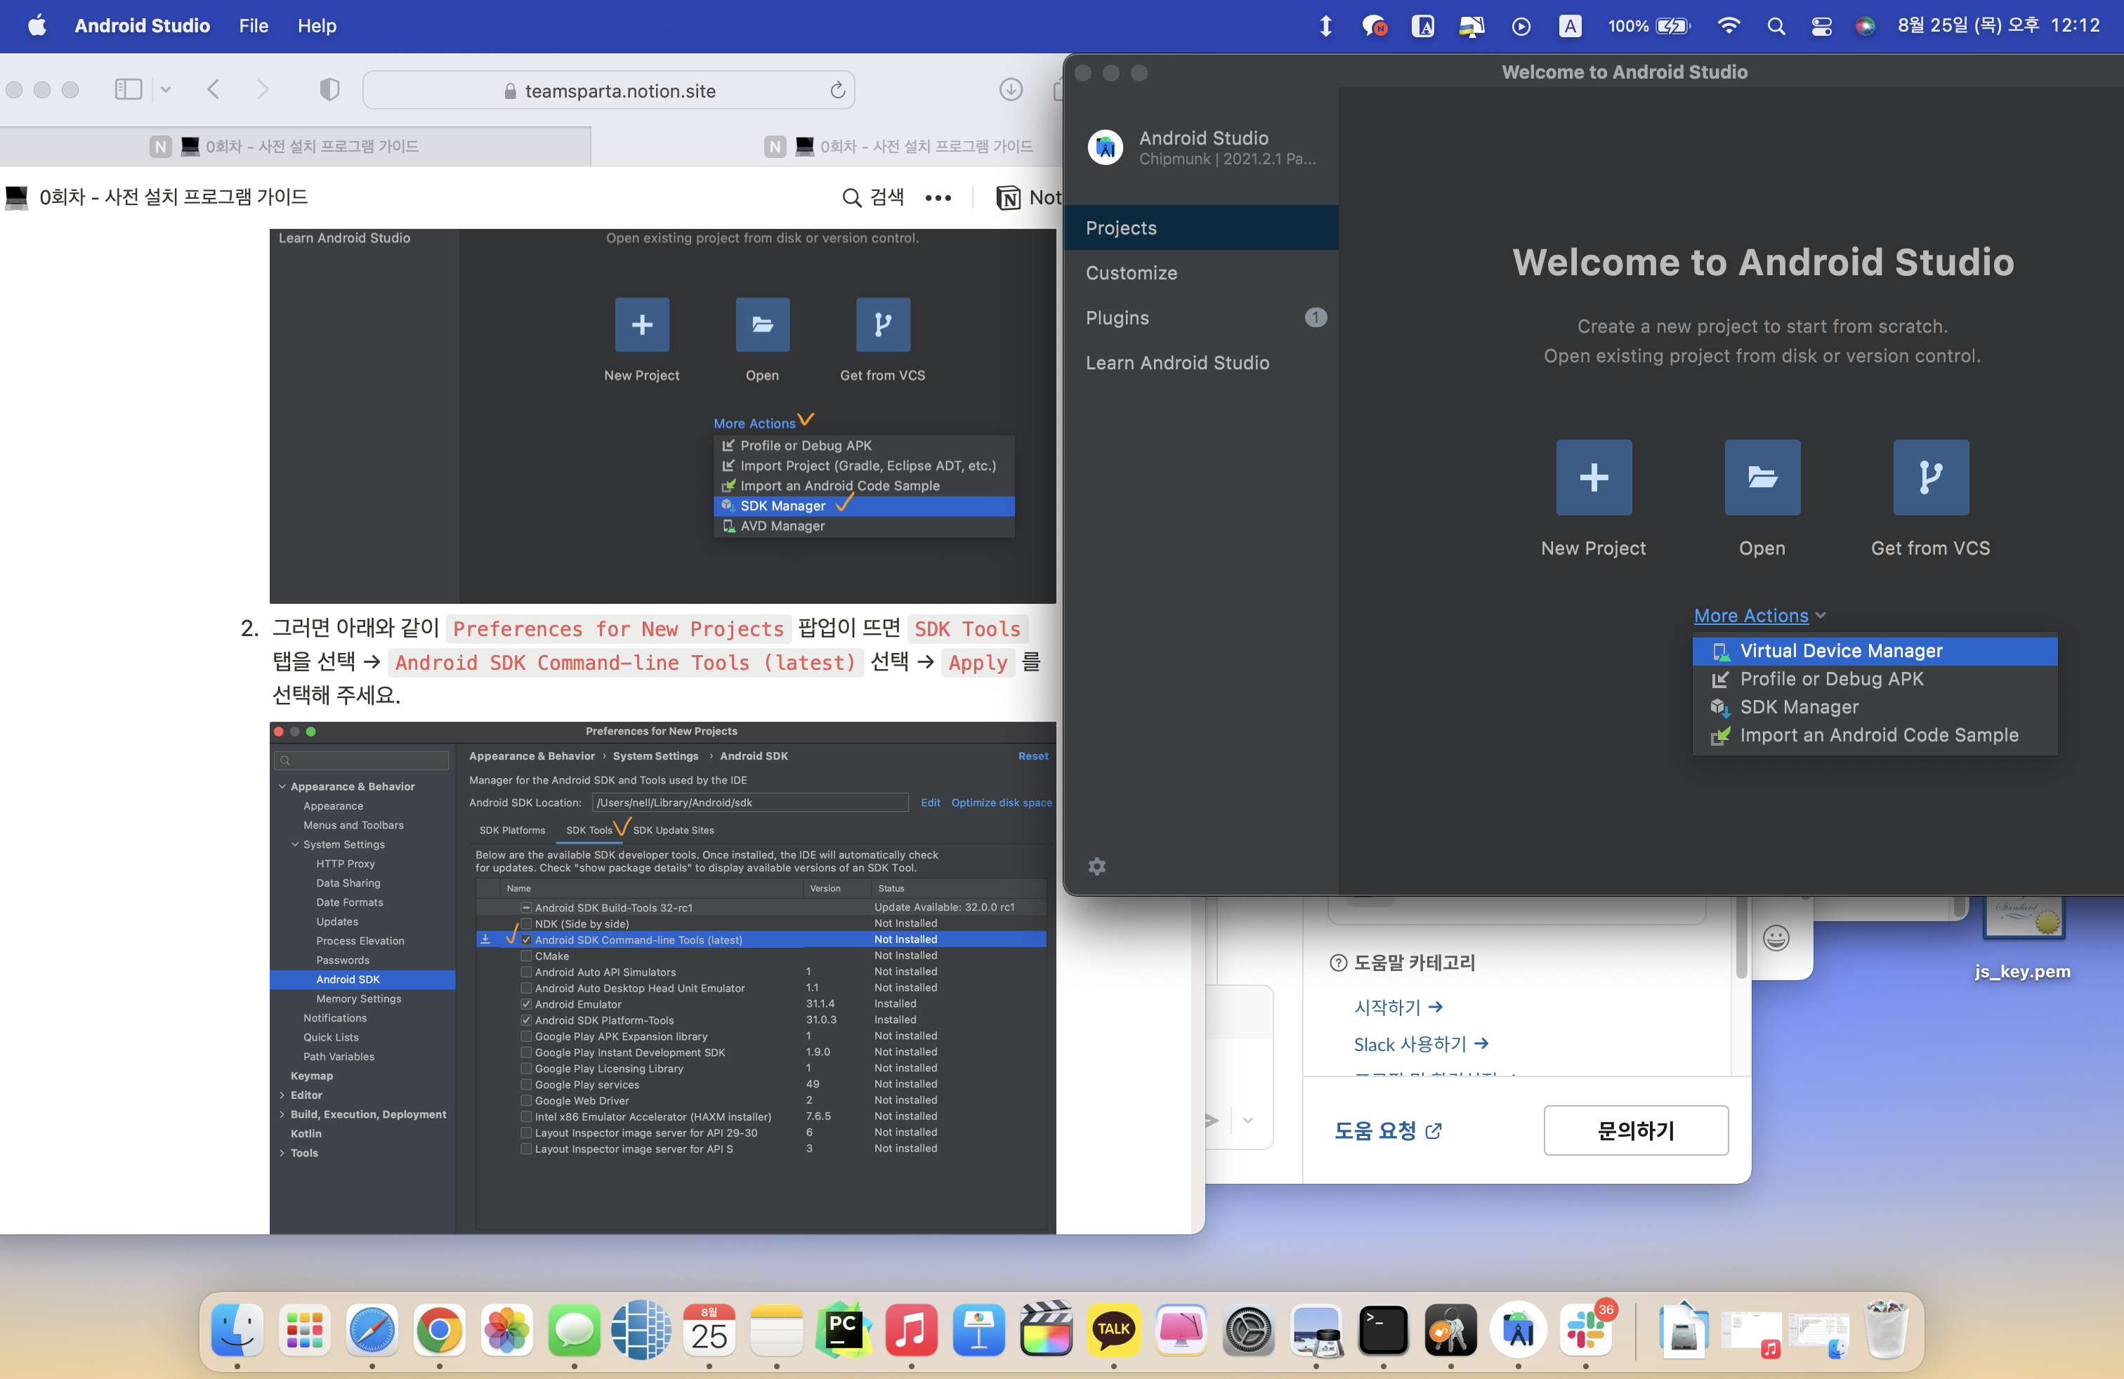The height and width of the screenshot is (1379, 2124).
Task: Open the Help menu in the menu bar
Action: coord(317,26)
